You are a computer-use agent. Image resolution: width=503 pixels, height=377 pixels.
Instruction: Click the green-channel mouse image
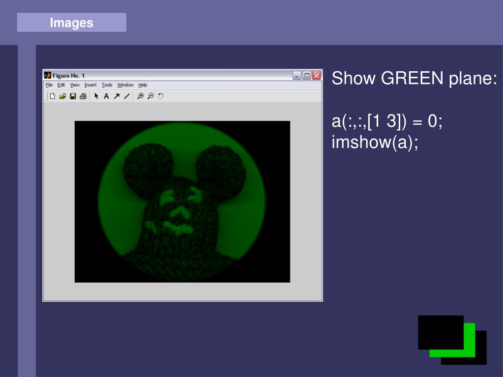pyautogui.click(x=182, y=202)
